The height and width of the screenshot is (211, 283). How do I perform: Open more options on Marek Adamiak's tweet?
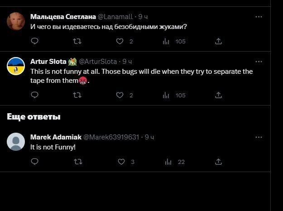pos(259,137)
